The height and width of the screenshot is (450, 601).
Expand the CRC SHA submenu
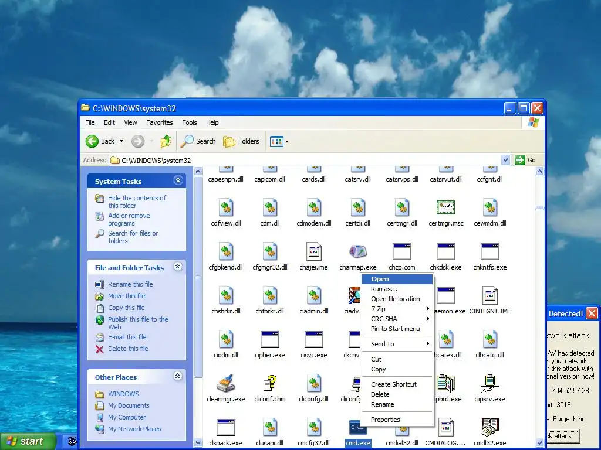click(x=396, y=319)
